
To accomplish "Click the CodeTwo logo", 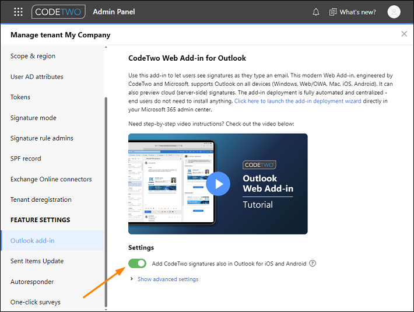I will coord(58,12).
